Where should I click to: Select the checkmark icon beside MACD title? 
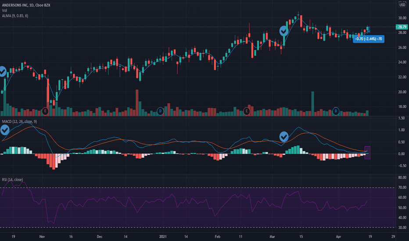point(4,130)
